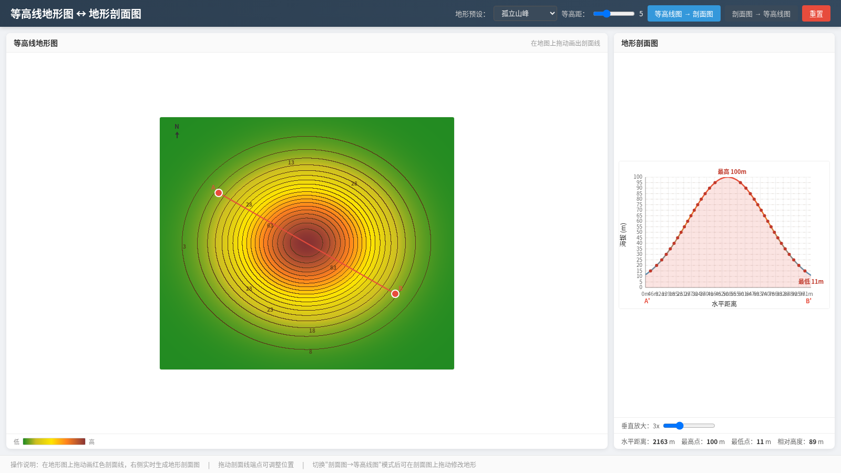Click the contour label 13 on the map

click(291, 162)
